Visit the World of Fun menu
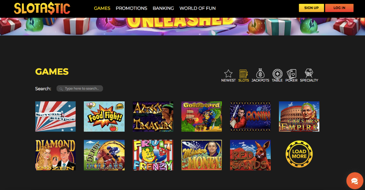Image resolution: width=365 pixels, height=190 pixels. point(198,8)
